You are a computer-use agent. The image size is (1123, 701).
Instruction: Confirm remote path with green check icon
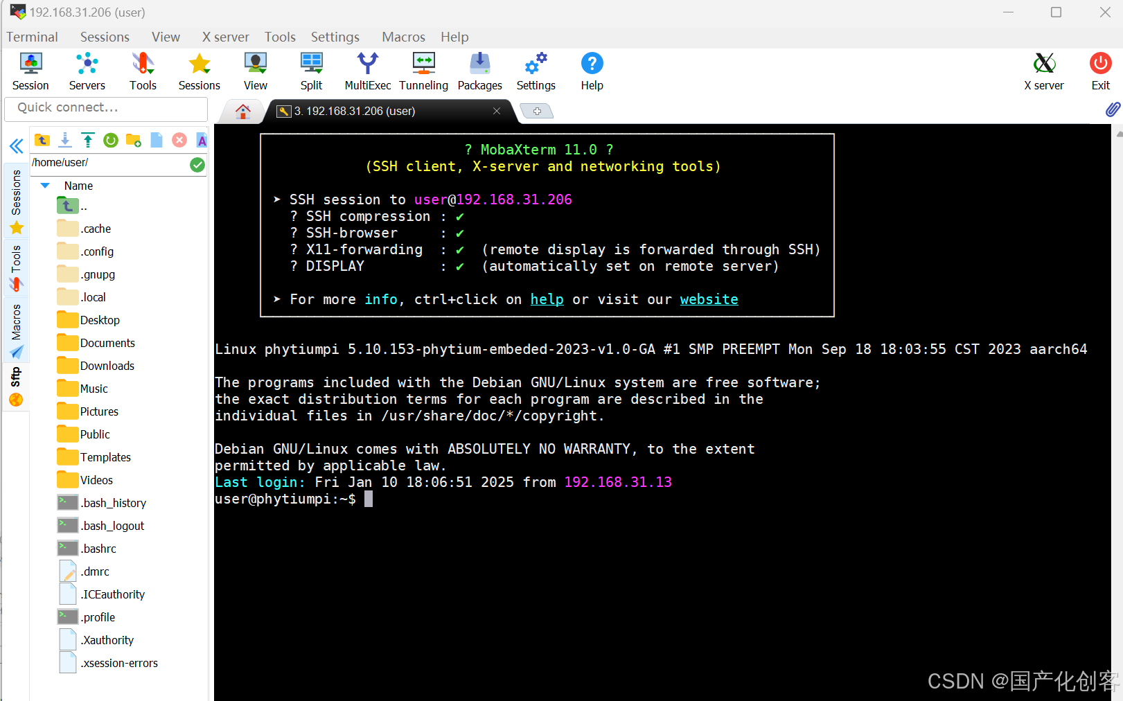pos(197,164)
